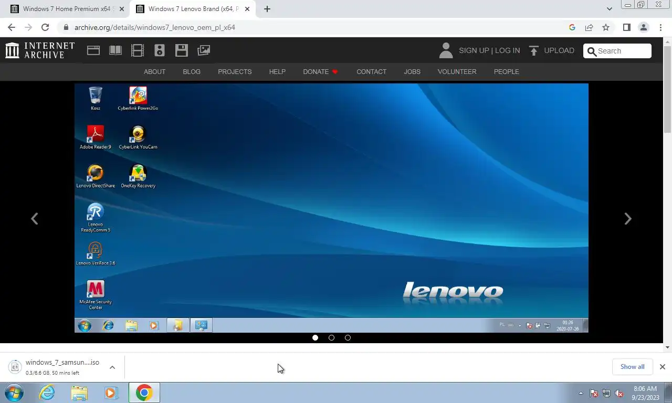
Task: Open the PEOPLE link
Action: [x=506, y=72]
